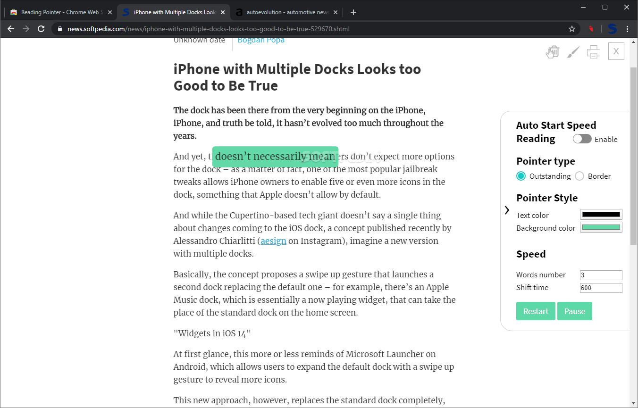This screenshot has height=408, width=638.
Task: Click the "Widgets in iOS 14" line
Action: [x=212, y=333]
